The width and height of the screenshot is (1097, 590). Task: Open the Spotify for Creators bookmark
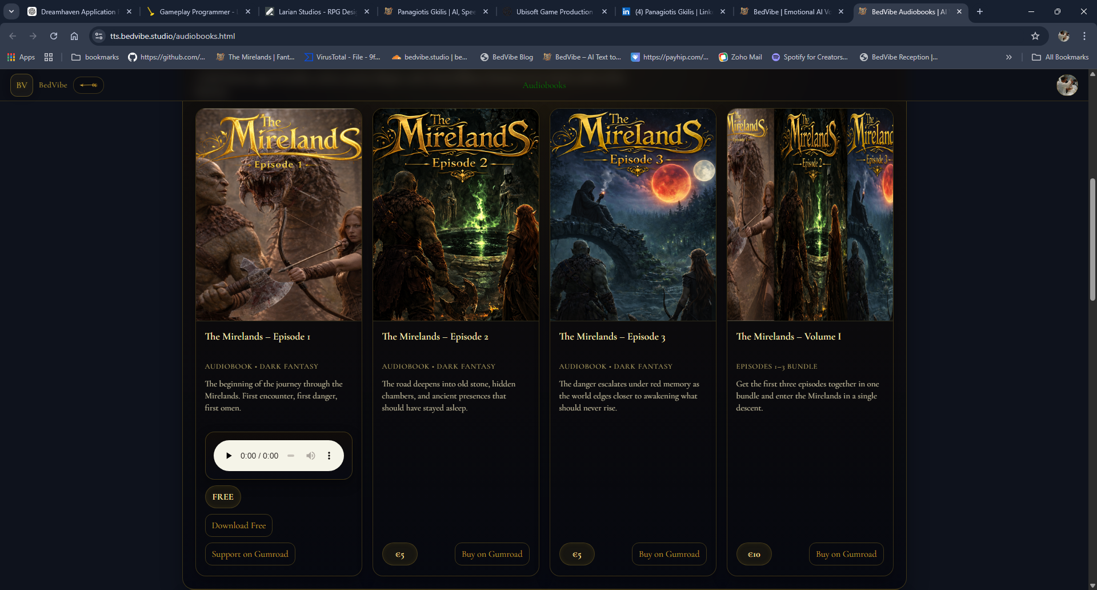(x=810, y=57)
